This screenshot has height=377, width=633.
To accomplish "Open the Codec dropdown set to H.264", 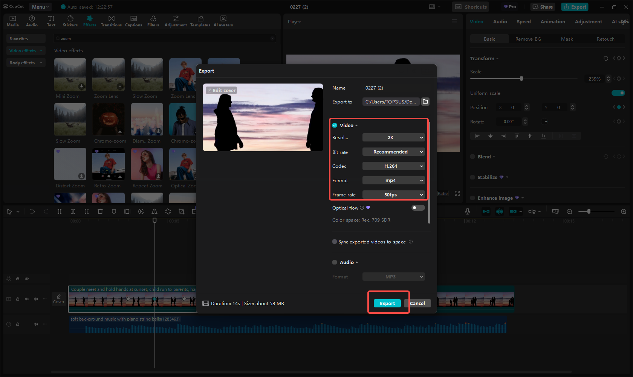I will point(393,166).
